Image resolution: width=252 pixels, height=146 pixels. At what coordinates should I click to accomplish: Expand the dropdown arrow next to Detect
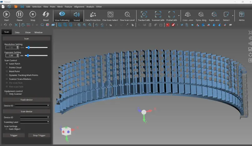point(233,16)
